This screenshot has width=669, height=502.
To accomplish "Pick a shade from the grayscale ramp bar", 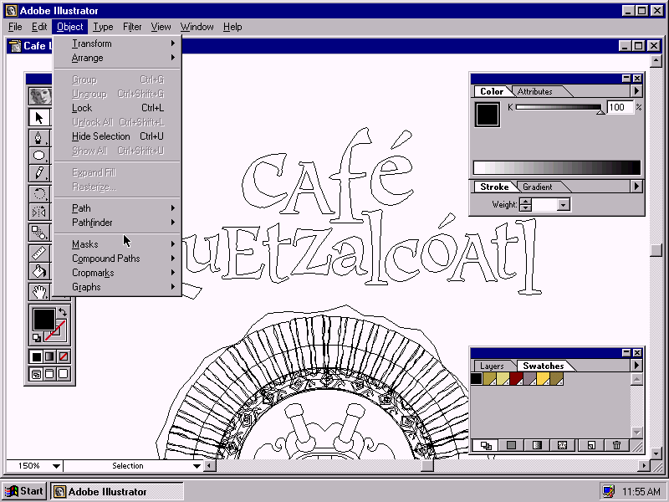I will (557, 167).
